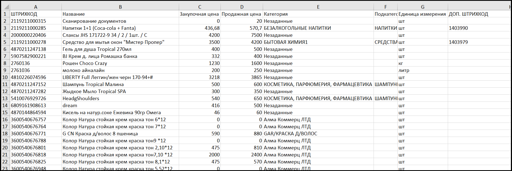Select barcode cell 2119211000315

[x=36, y=21]
